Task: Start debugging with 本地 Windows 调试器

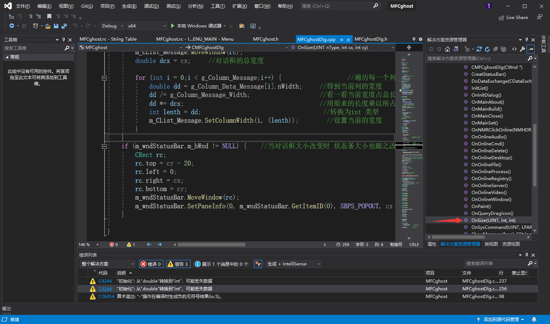Action: pyautogui.click(x=196, y=26)
